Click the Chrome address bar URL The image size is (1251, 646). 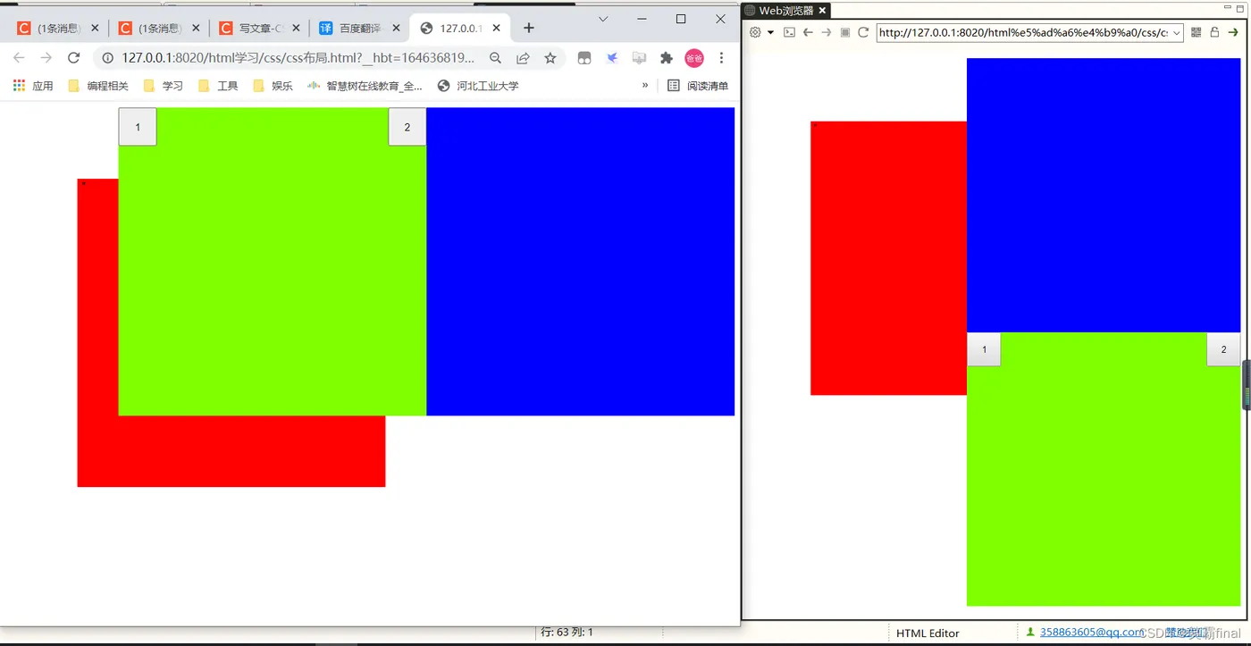pyautogui.click(x=298, y=58)
